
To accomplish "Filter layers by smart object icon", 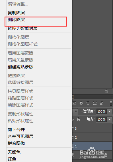I will pos(102,103).
